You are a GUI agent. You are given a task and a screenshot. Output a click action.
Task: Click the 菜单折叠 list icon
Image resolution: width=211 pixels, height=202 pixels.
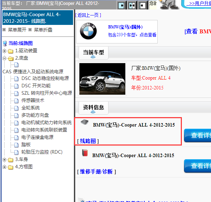point(30,30)
